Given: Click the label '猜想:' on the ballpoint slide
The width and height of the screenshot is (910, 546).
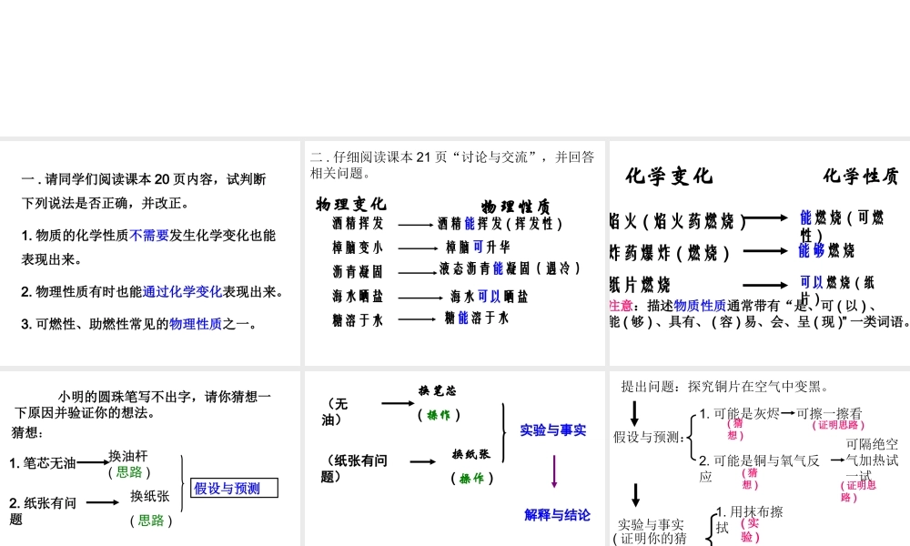Looking at the screenshot, I should point(27,432).
